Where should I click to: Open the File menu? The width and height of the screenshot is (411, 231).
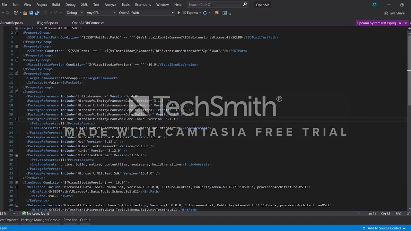[x=4, y=4]
